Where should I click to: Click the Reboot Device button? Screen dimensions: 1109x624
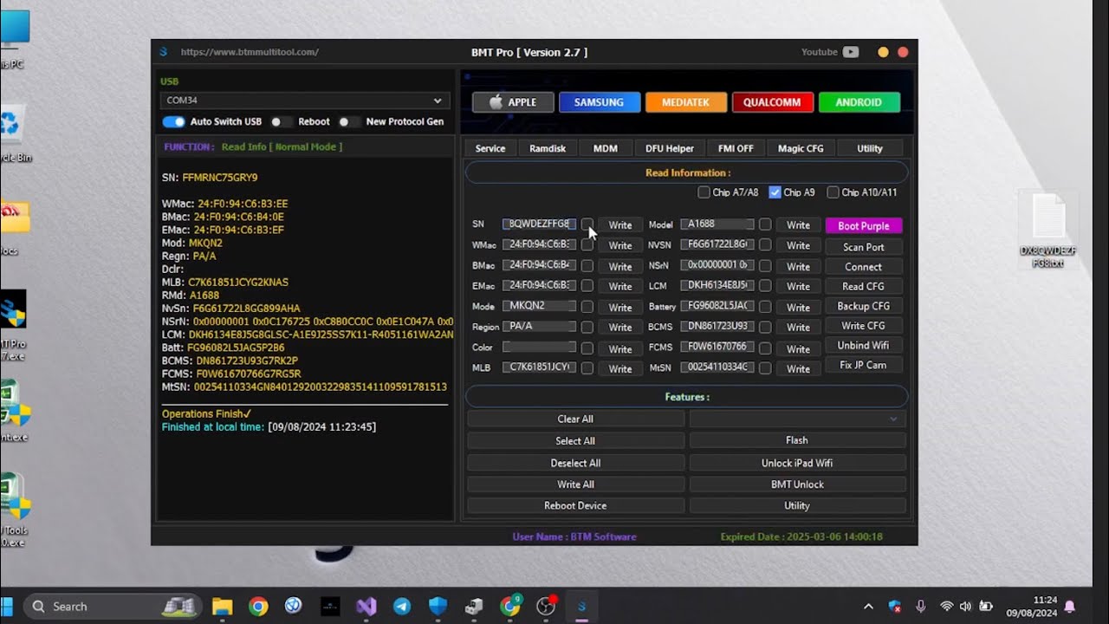click(x=575, y=505)
